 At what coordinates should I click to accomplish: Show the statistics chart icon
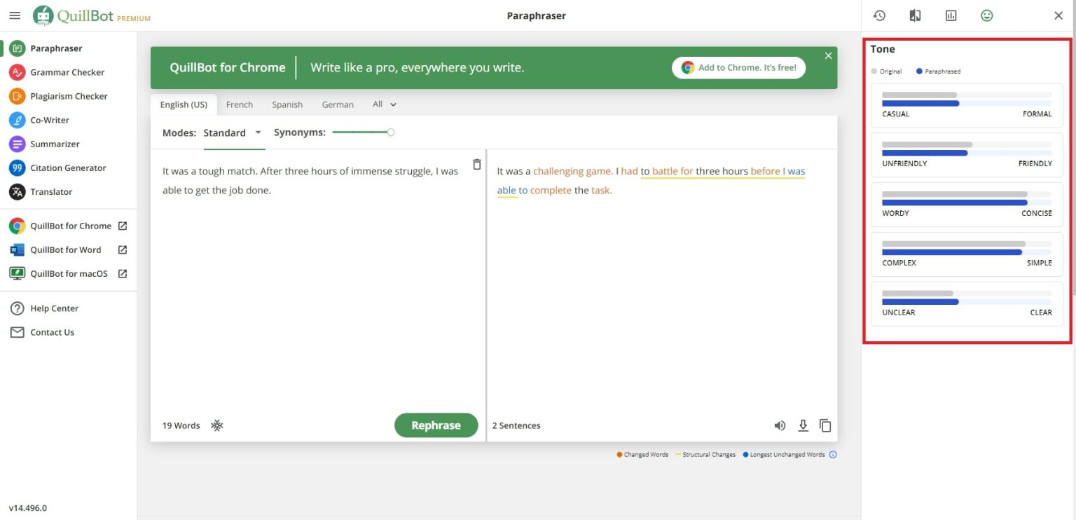951,15
